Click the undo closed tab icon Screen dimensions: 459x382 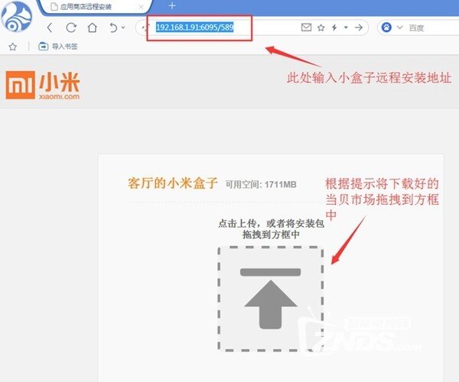click(113, 28)
